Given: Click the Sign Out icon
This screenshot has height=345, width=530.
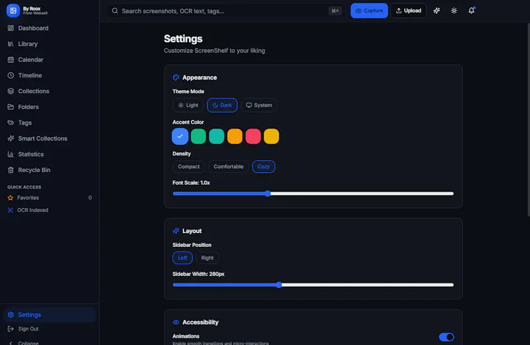Looking at the screenshot, I should [x=11, y=329].
